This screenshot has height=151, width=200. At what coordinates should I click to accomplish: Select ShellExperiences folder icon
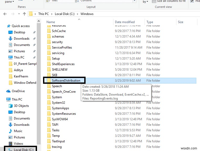pyautogui.click(x=49, y=64)
